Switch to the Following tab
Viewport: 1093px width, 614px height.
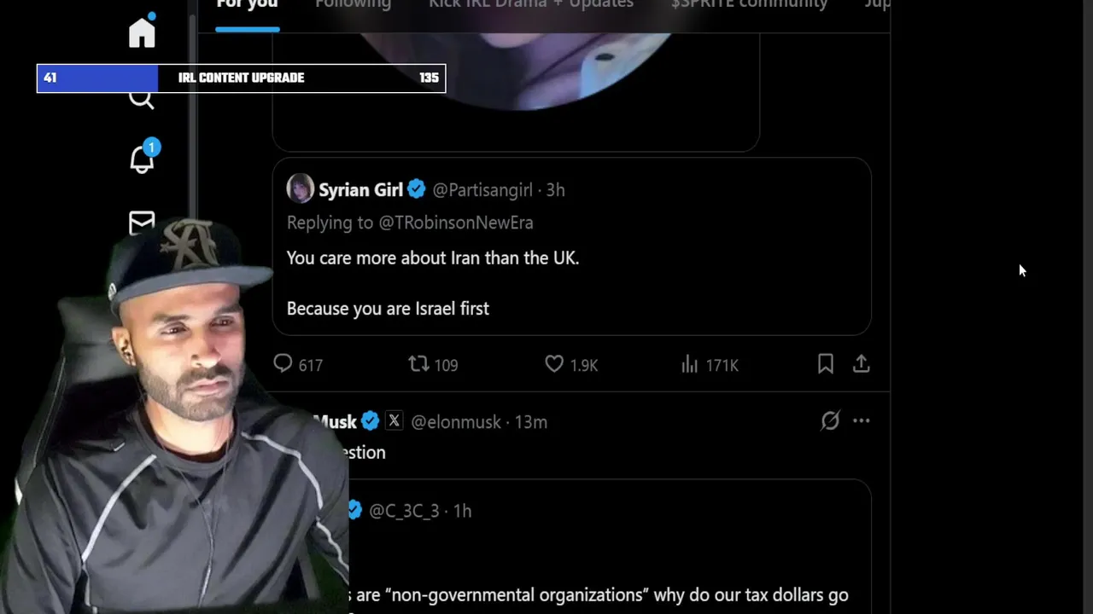point(353,4)
